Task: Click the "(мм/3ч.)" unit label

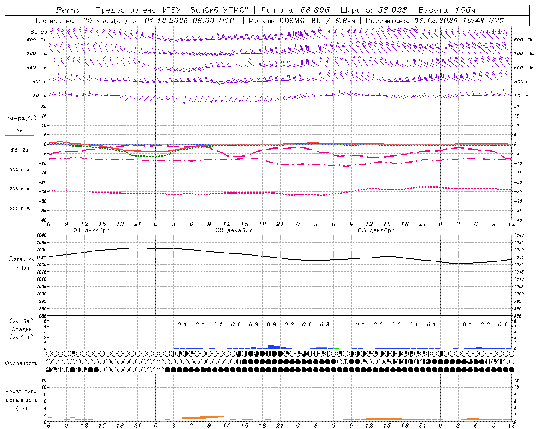Action: point(22,321)
